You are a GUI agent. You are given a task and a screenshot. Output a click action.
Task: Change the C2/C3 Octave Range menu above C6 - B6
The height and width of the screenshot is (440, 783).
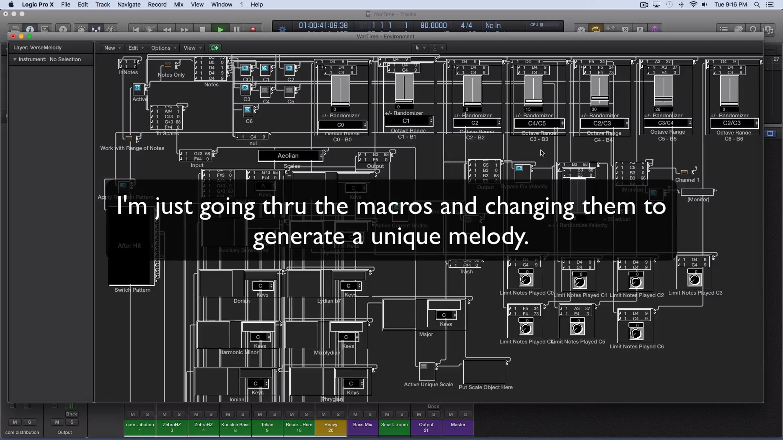point(734,123)
